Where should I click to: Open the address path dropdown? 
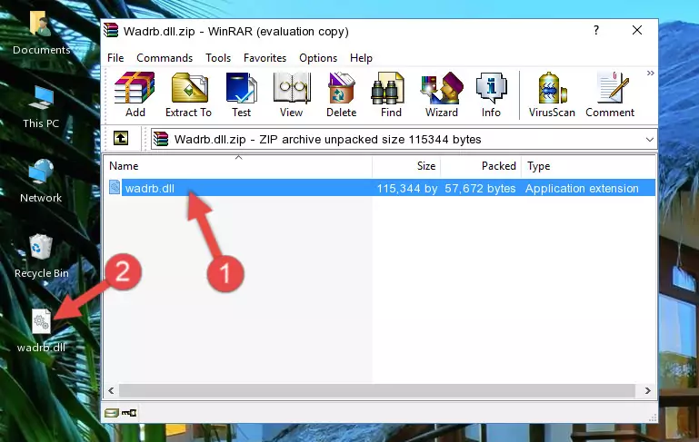[x=650, y=140]
